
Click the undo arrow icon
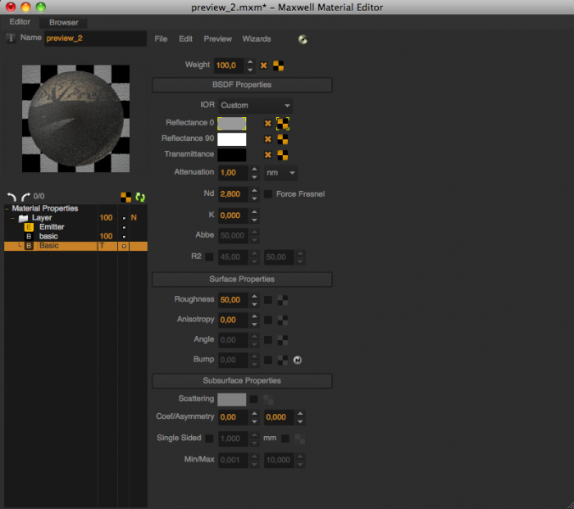[x=11, y=197]
